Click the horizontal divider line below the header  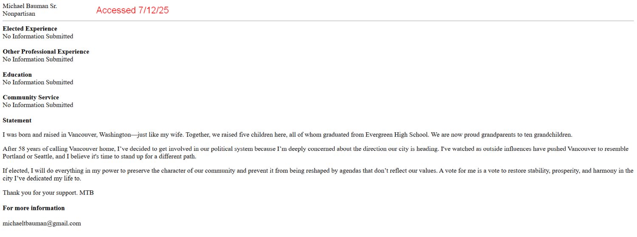pyautogui.click(x=318, y=21)
